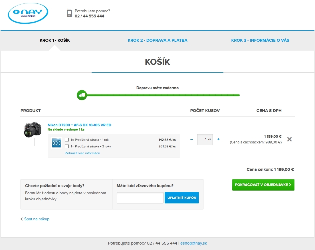Click the 142,68 €/ks warranty price

point(167,140)
